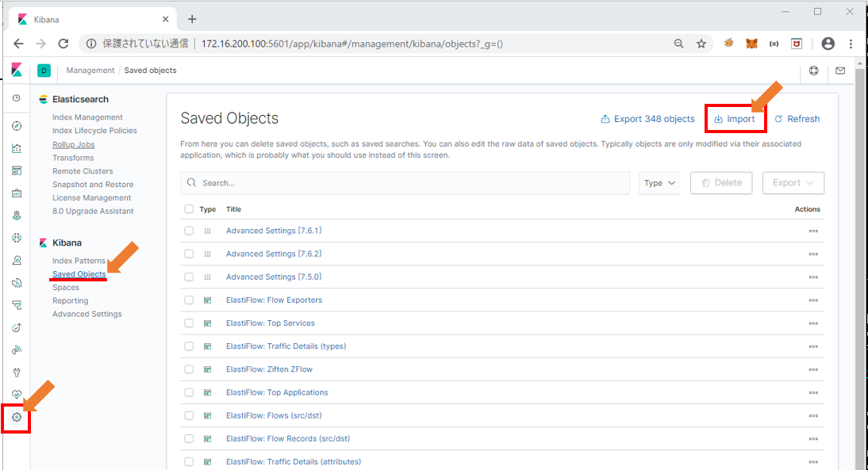
Task: Open the space selector D avatar
Action: click(44, 71)
